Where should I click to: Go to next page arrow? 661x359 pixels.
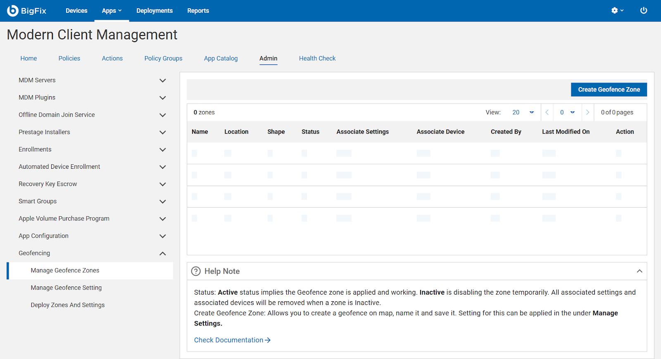(x=587, y=112)
